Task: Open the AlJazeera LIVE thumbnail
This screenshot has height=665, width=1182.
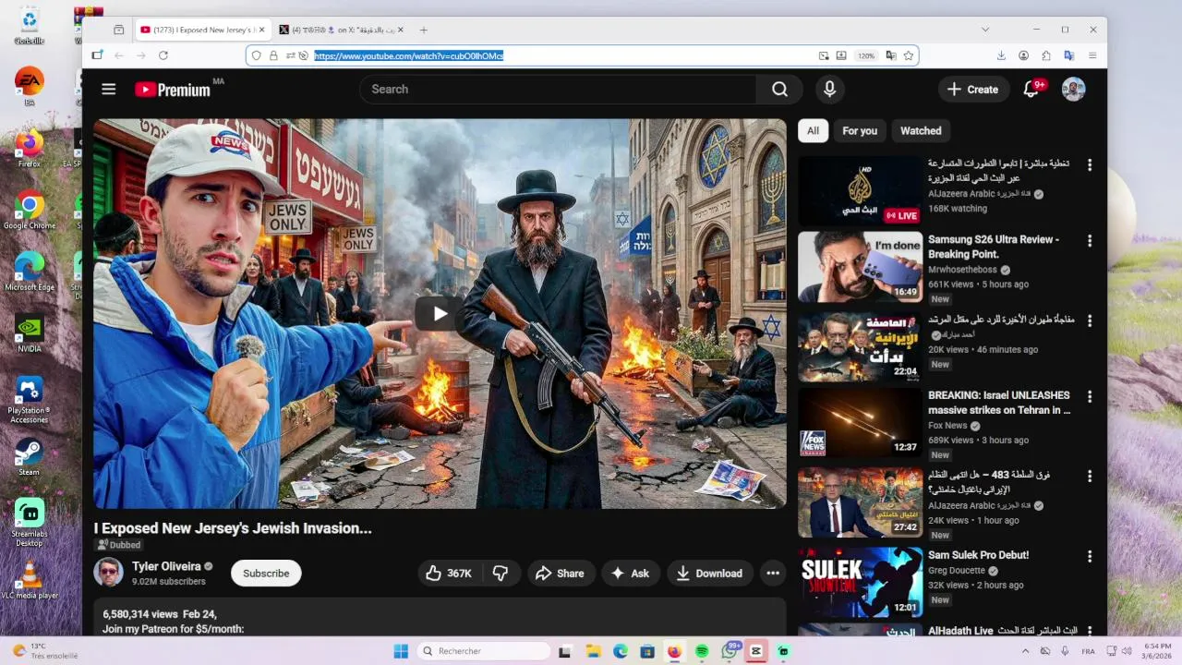Action: click(x=860, y=190)
